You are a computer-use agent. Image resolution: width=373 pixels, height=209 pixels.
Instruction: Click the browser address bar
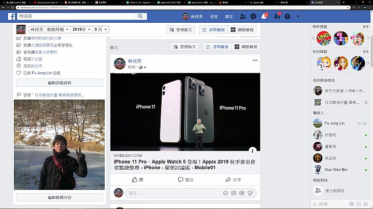point(183,8)
